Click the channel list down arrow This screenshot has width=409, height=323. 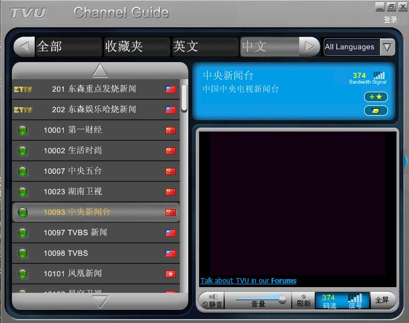(x=100, y=302)
